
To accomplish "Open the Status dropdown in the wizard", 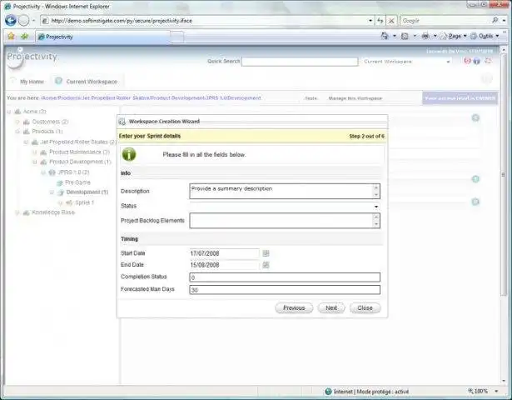I will click(x=376, y=207).
